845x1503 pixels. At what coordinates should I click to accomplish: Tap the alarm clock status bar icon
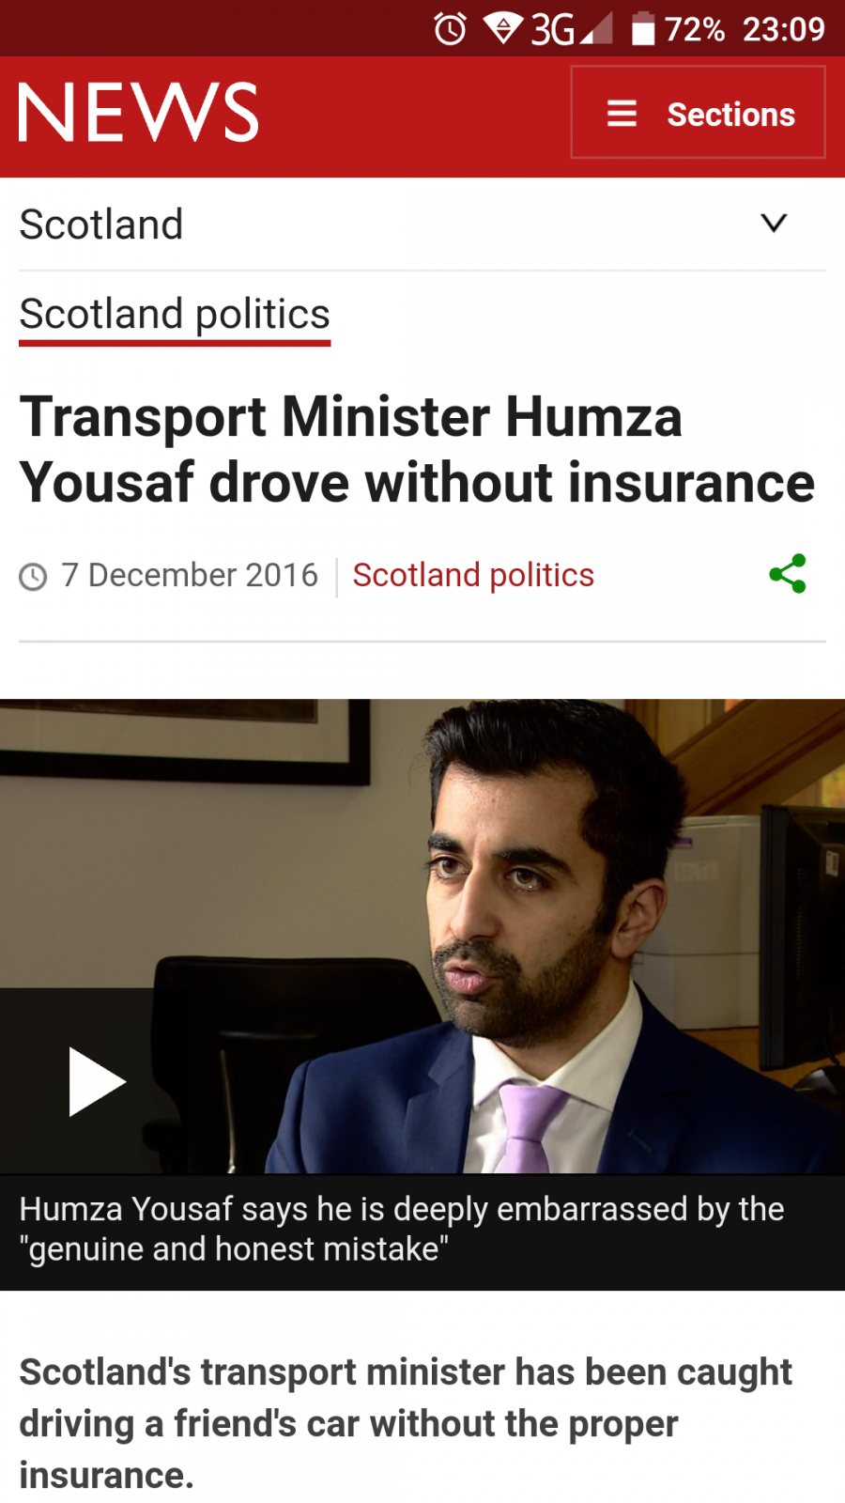tap(450, 29)
